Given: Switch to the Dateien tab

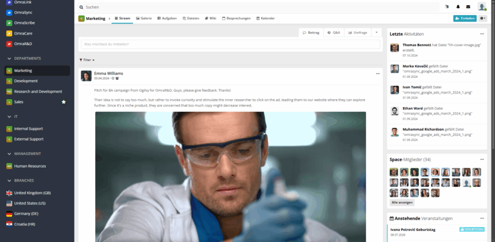Looking at the screenshot, I should [191, 18].
